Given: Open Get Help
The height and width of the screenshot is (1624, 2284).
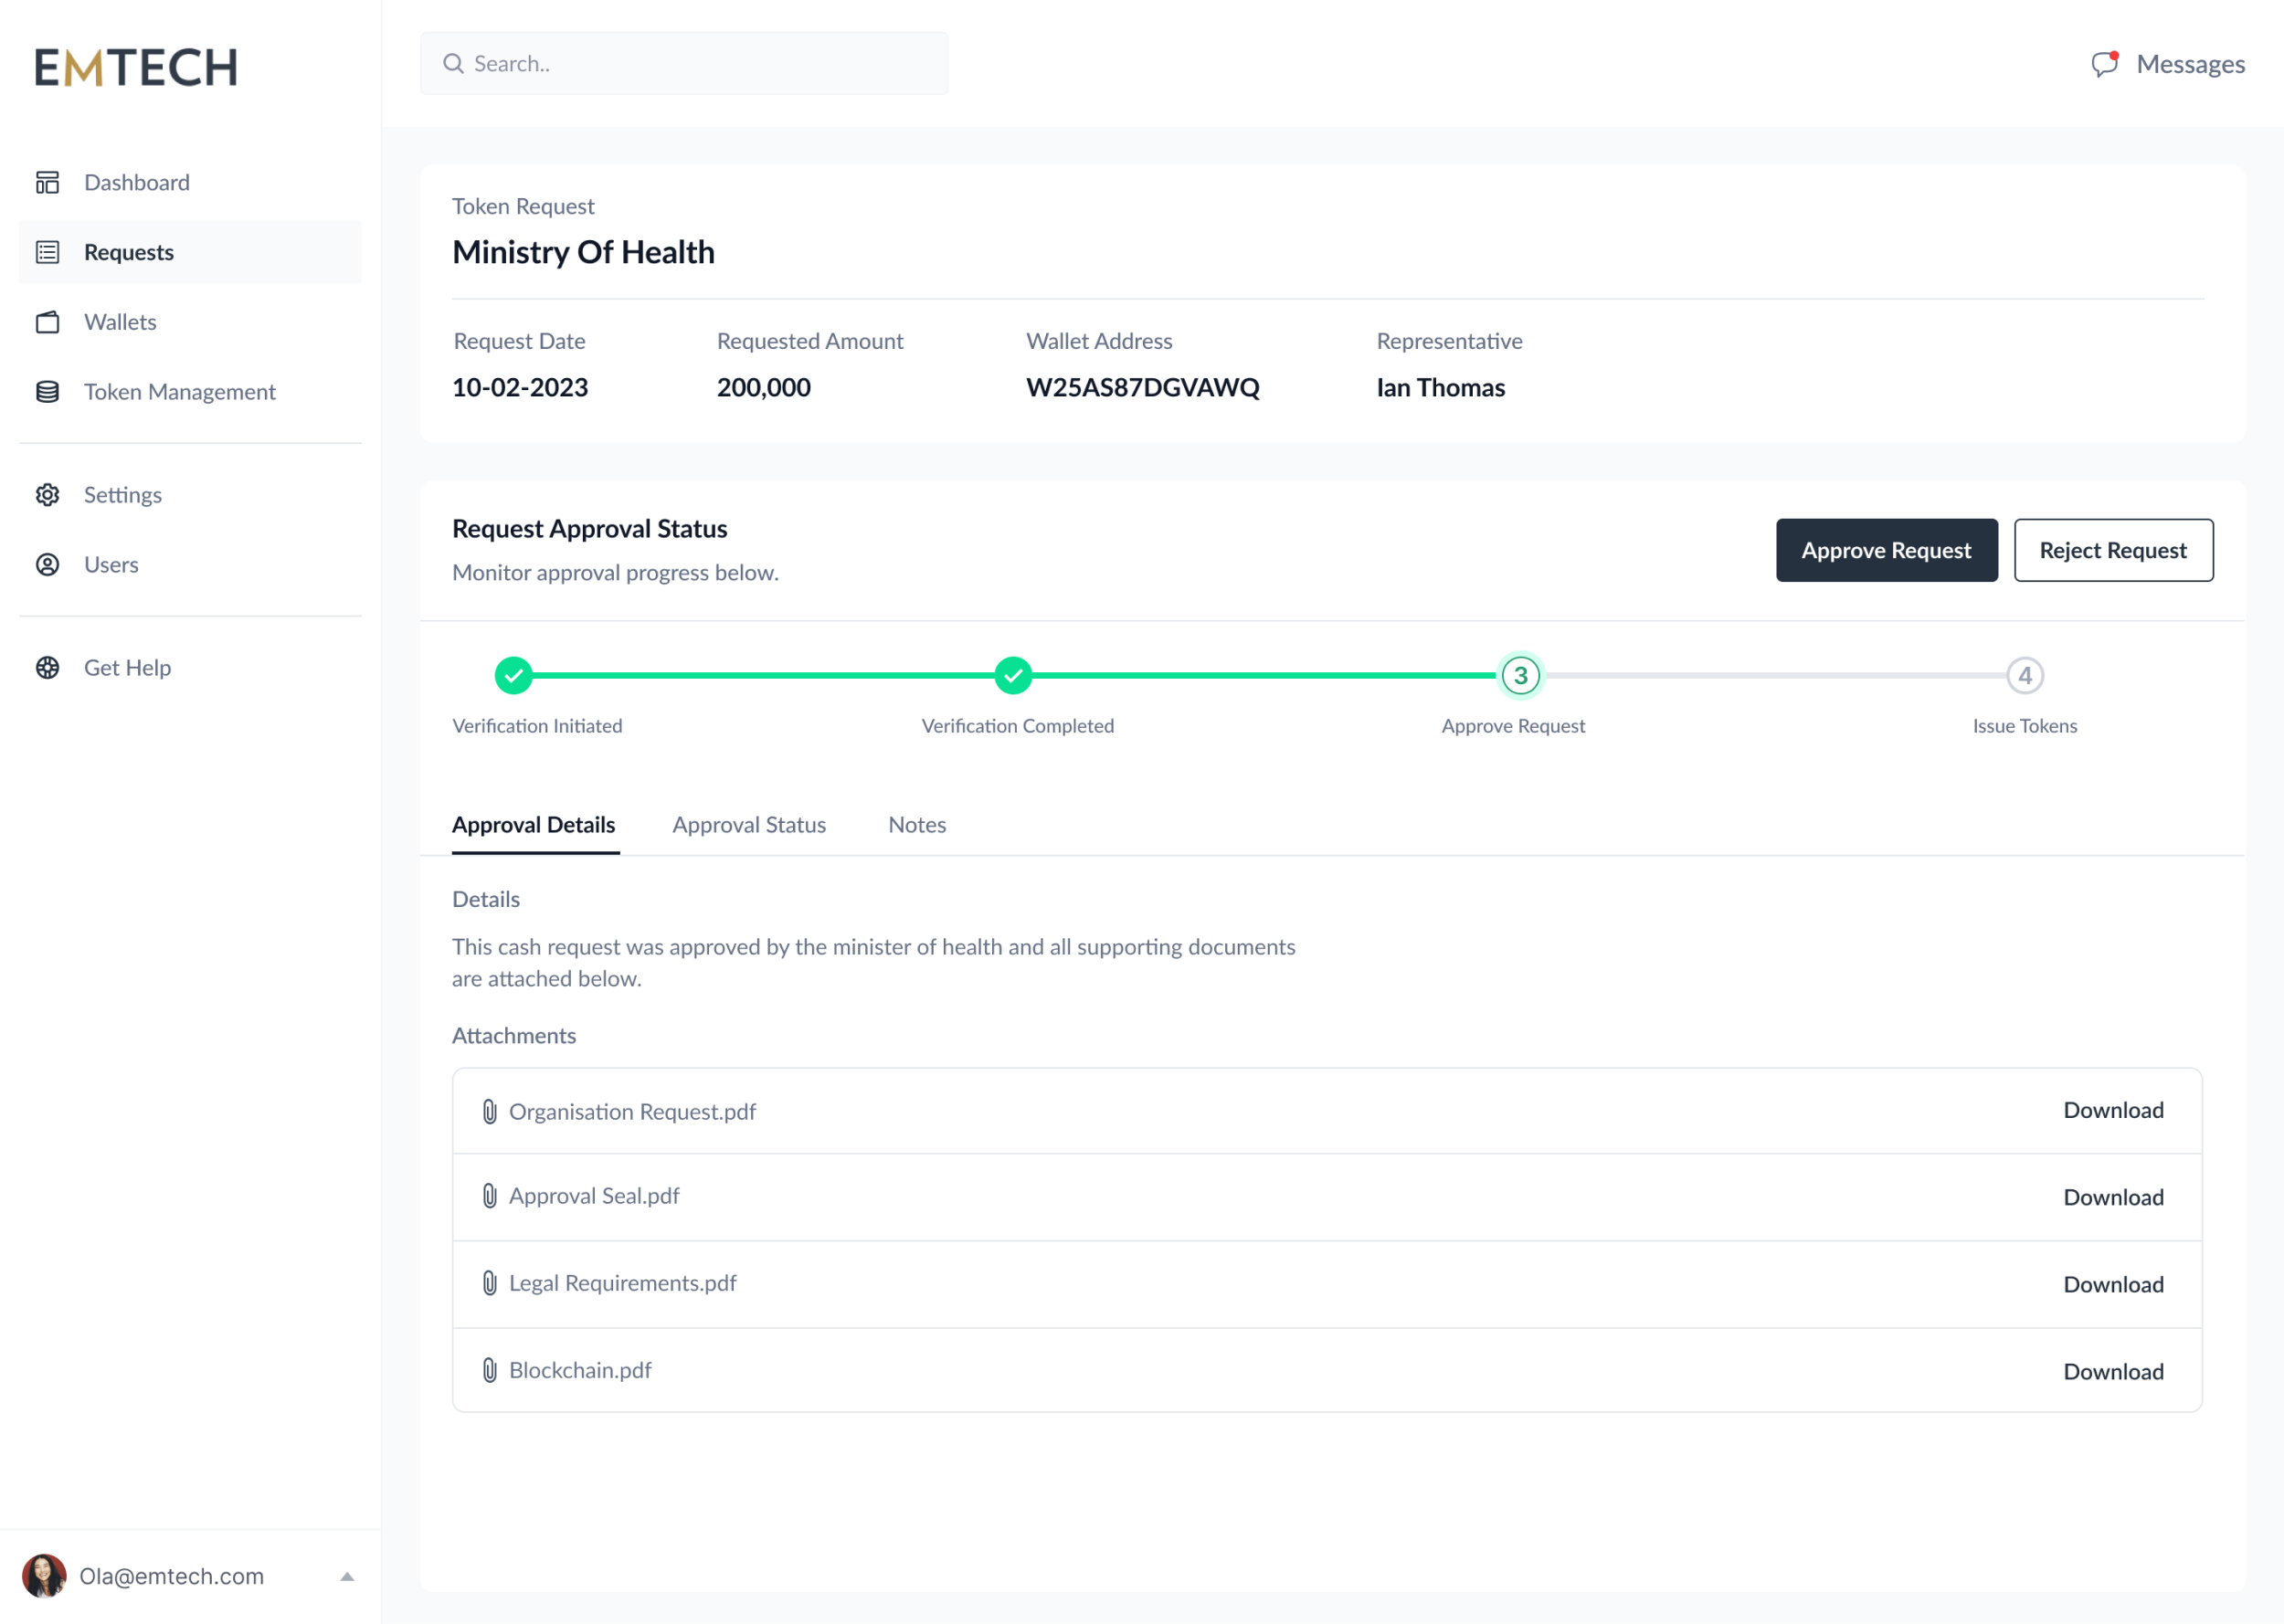Looking at the screenshot, I should pos(190,668).
